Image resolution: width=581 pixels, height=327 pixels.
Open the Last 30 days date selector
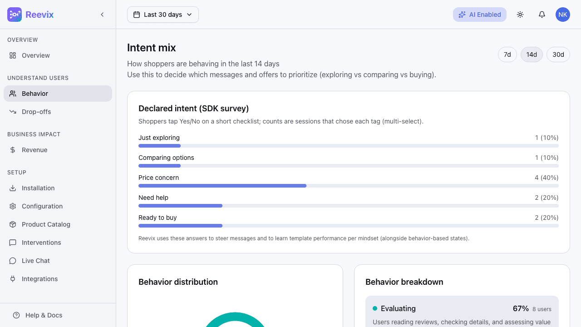click(x=162, y=14)
